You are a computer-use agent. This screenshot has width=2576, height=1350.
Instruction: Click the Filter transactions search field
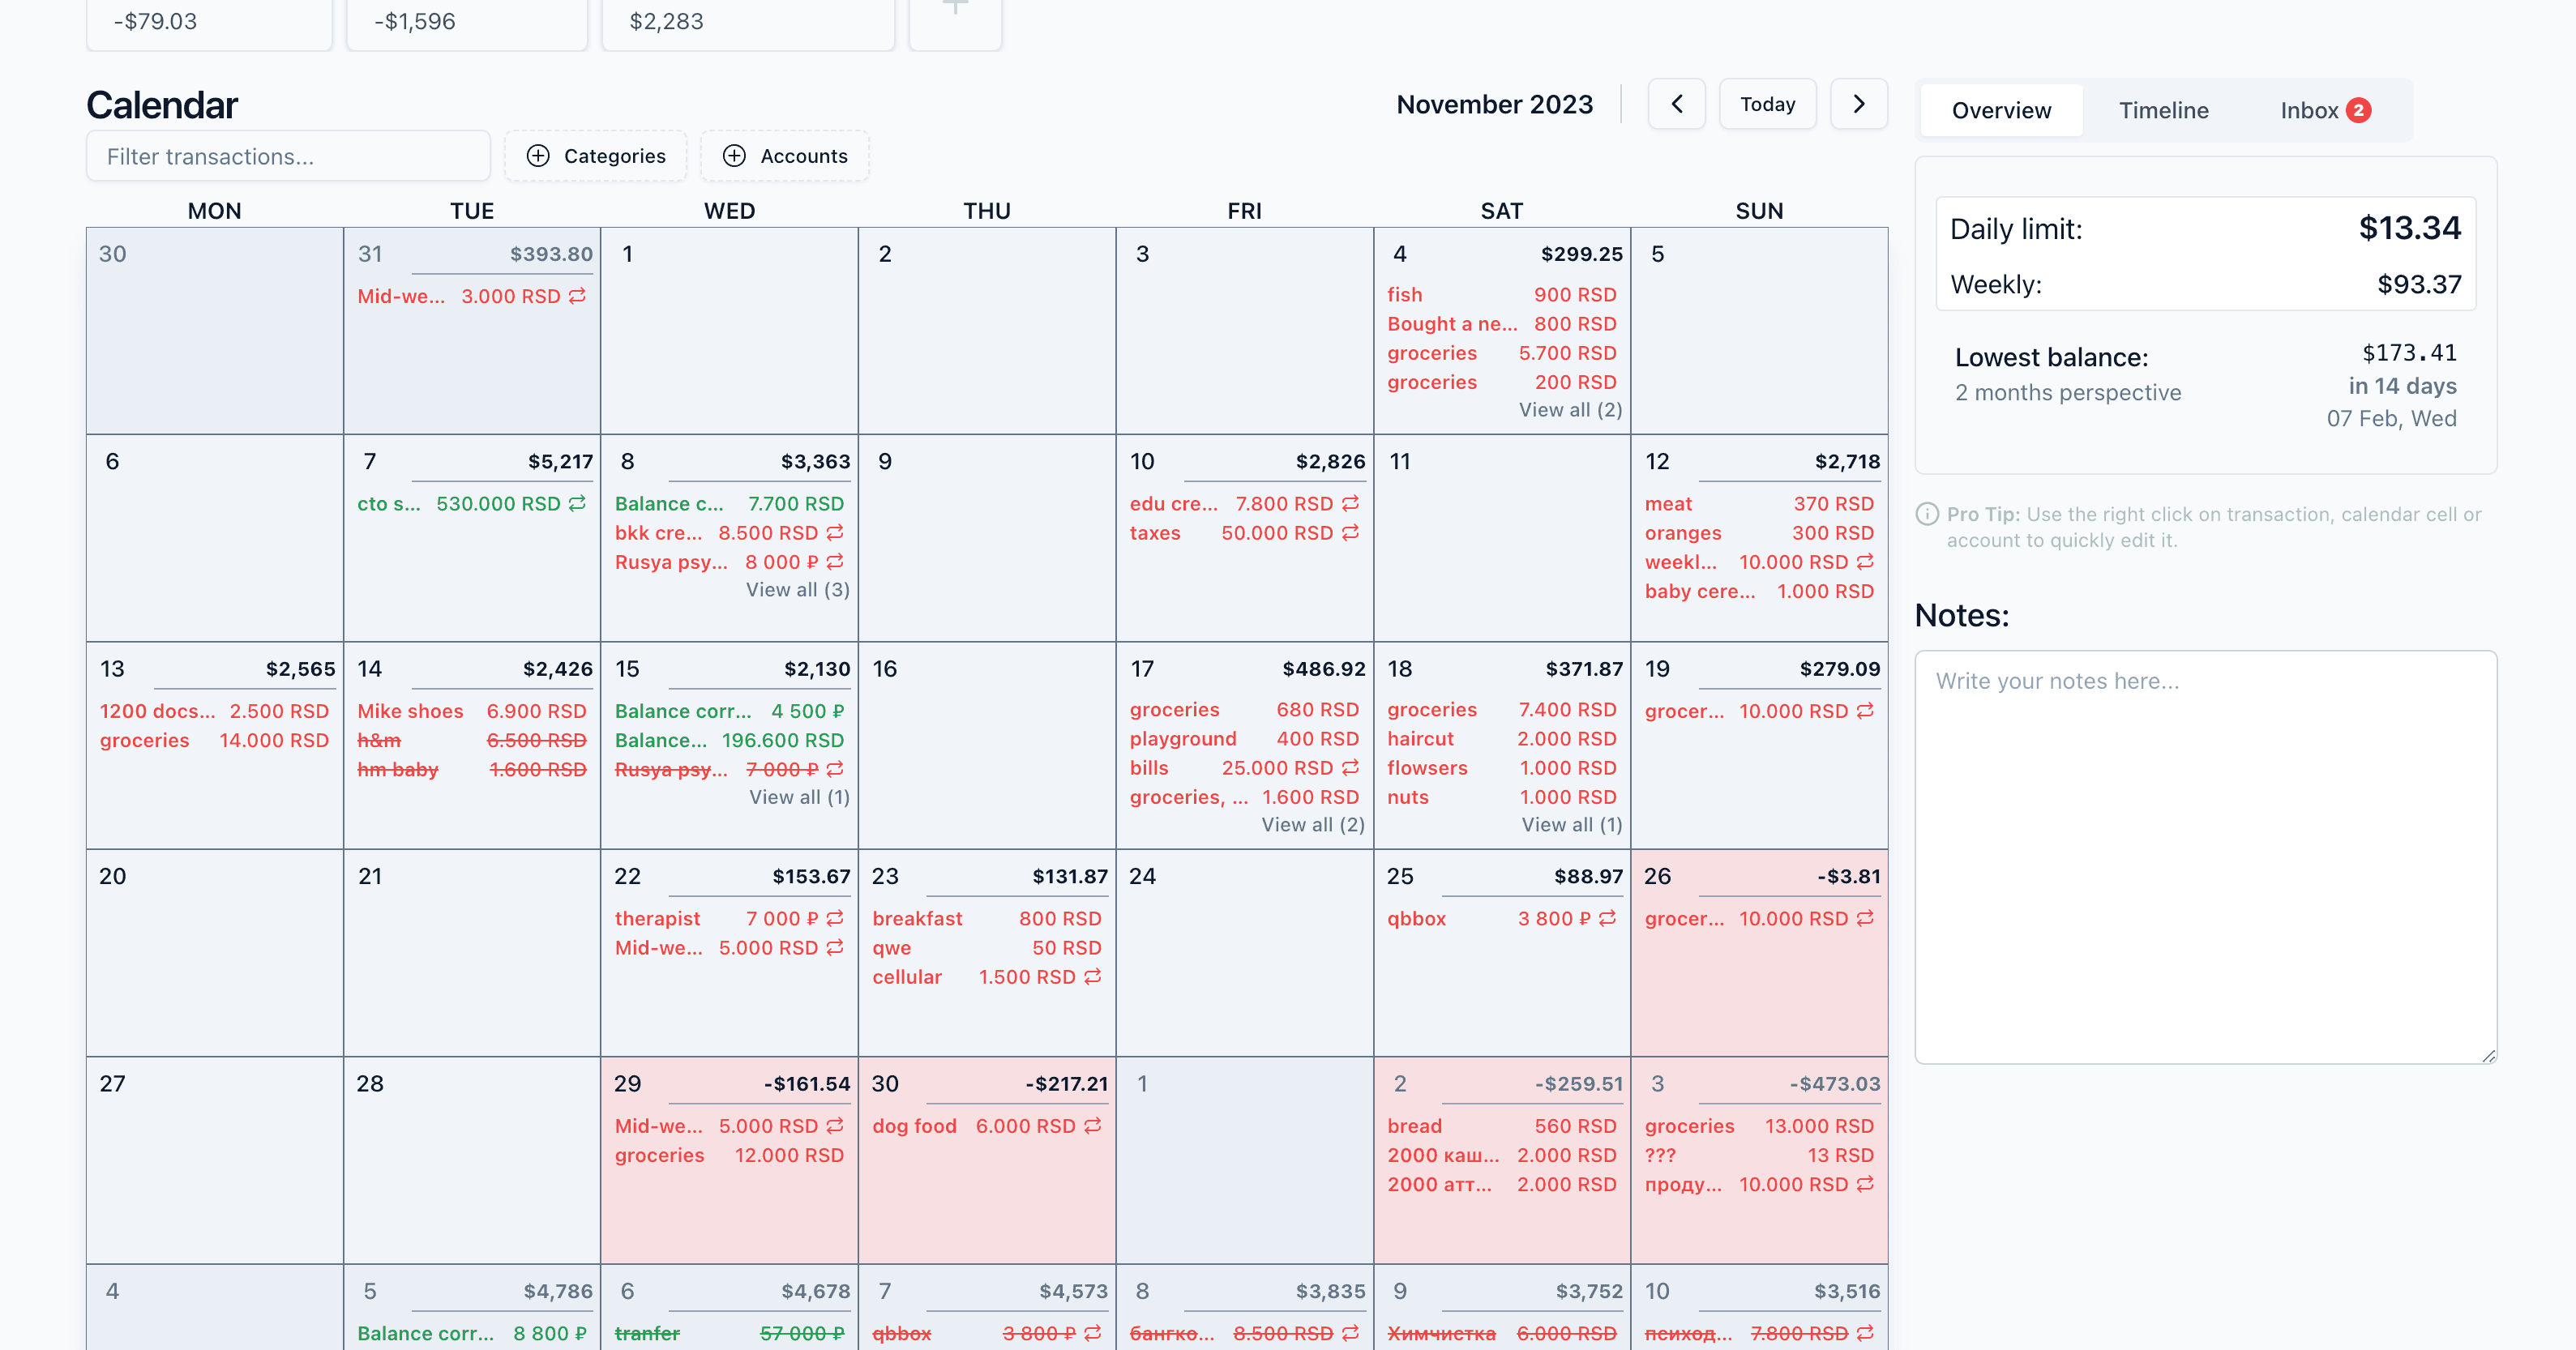(x=288, y=156)
